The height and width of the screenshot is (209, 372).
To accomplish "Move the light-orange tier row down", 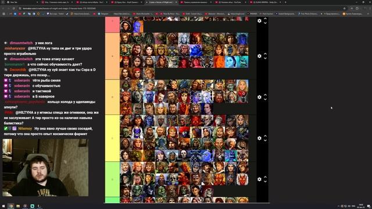I will tap(265, 99).
